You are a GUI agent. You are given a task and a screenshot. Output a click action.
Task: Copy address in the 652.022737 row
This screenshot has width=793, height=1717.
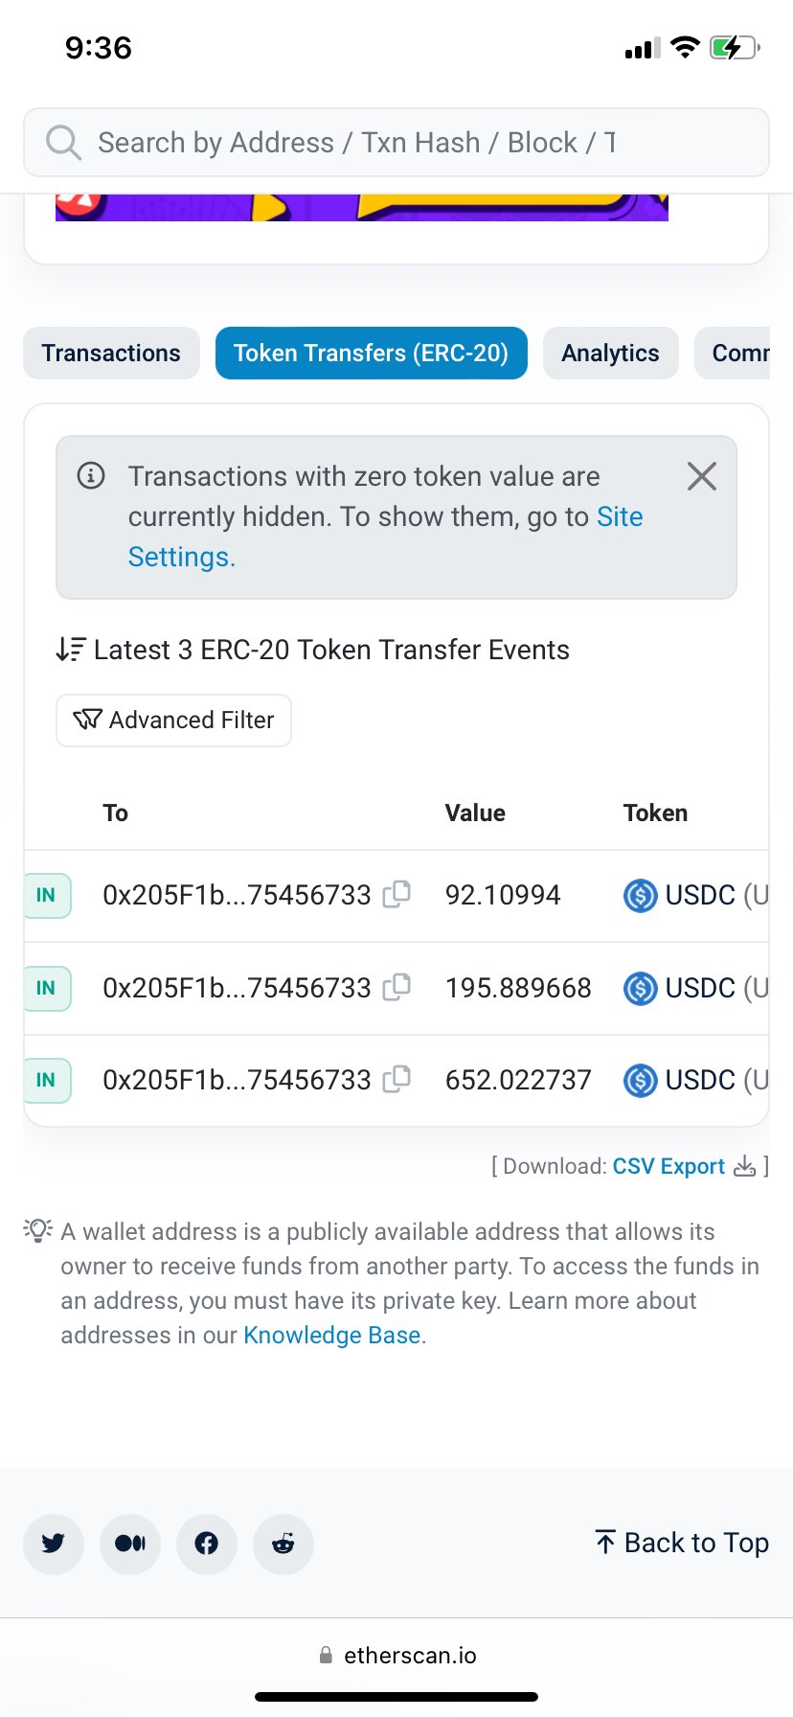396,1079
